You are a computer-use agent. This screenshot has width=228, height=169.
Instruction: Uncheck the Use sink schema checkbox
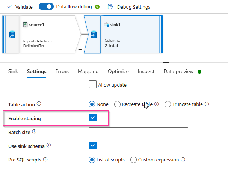[x=93, y=145]
